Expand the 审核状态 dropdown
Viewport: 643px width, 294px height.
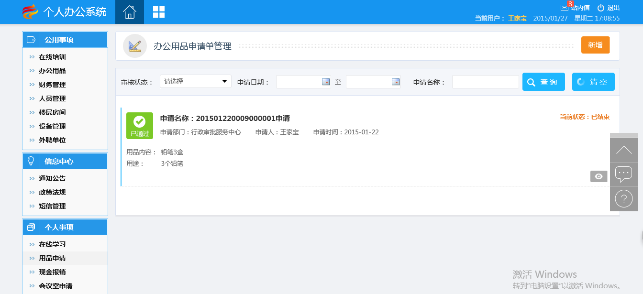(x=196, y=81)
